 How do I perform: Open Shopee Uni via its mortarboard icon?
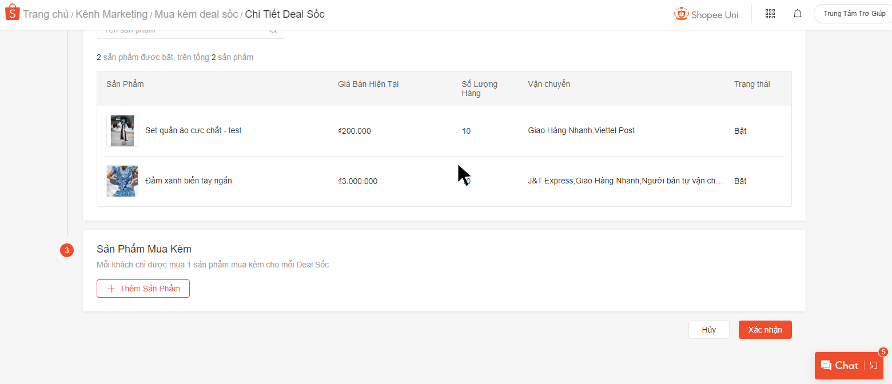pyautogui.click(x=682, y=14)
